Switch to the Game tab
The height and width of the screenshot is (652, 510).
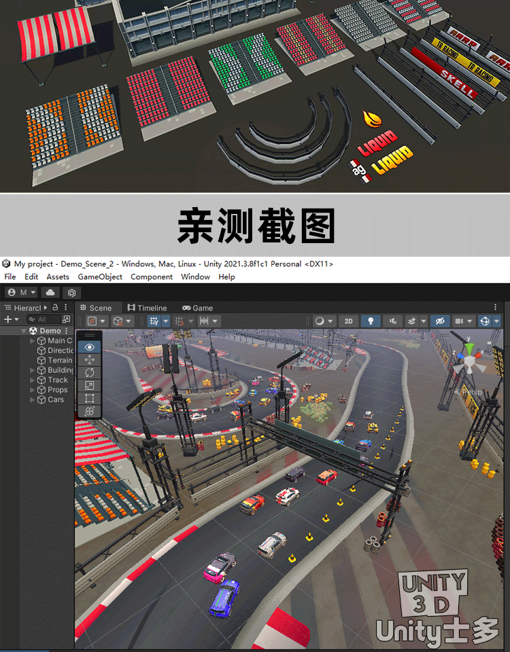click(x=197, y=308)
